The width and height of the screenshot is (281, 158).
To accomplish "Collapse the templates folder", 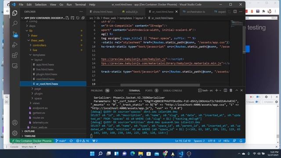I will [x=39, y=55].
